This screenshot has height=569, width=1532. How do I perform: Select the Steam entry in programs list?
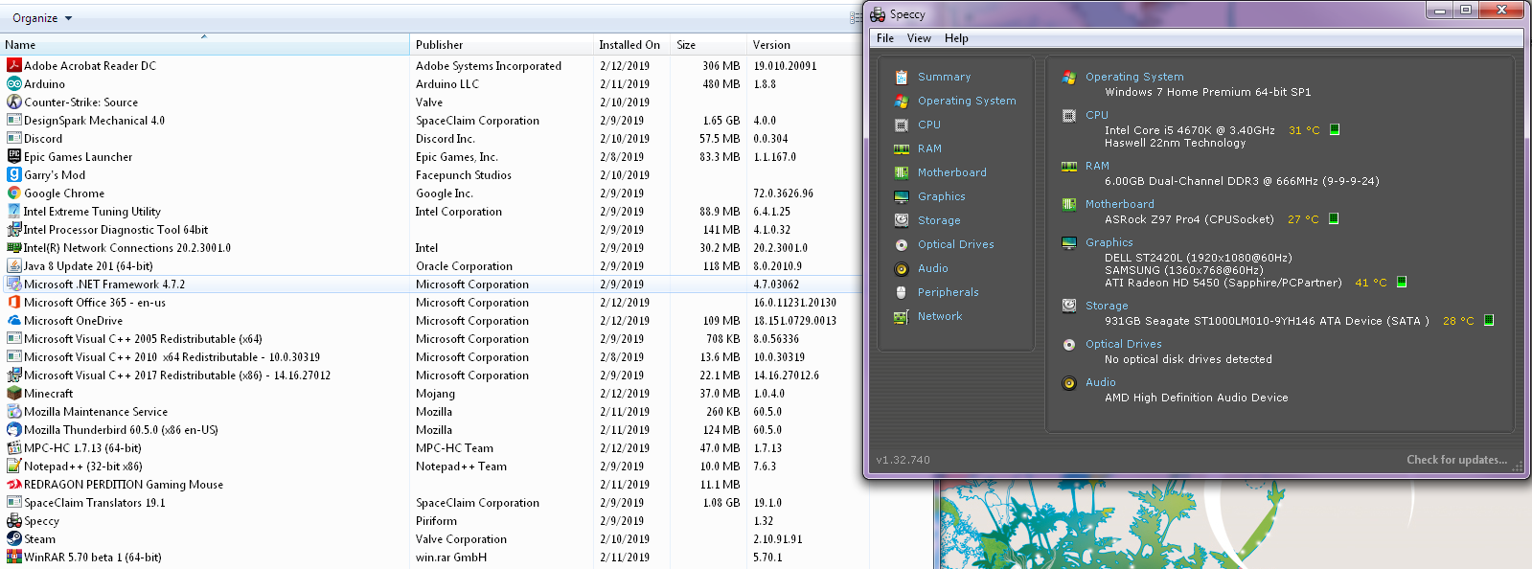(39, 539)
